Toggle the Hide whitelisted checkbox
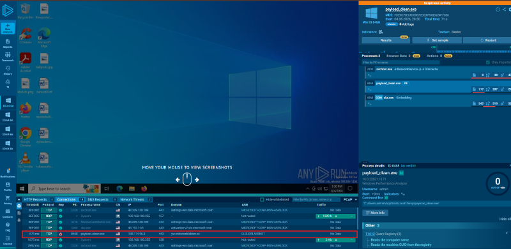Image resolution: width=511 pixels, height=249 pixels. click(x=262, y=199)
